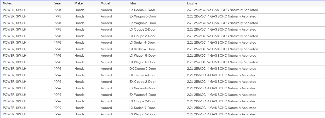
Task: Click the Trim column header
Action: point(156,3)
